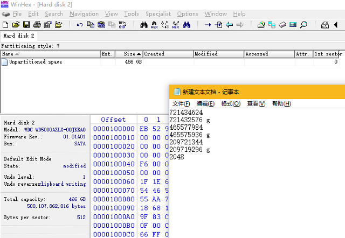Save sectors using the floppy disk icon

click(26, 25)
